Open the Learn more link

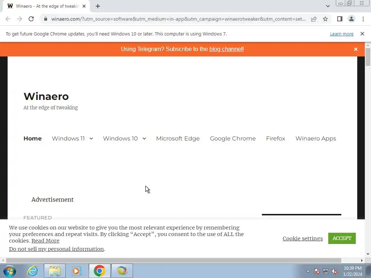[x=342, y=34]
